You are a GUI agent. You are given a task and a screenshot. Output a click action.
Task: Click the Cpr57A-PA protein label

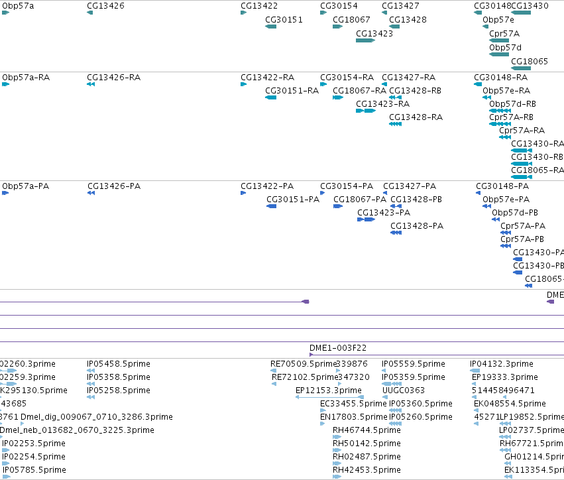(x=523, y=226)
